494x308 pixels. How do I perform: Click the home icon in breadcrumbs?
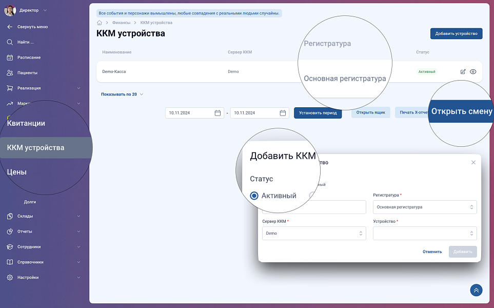99,23
